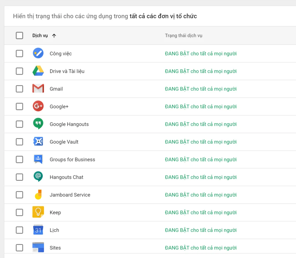Select the Jamboard Service checkbox

(x=19, y=195)
